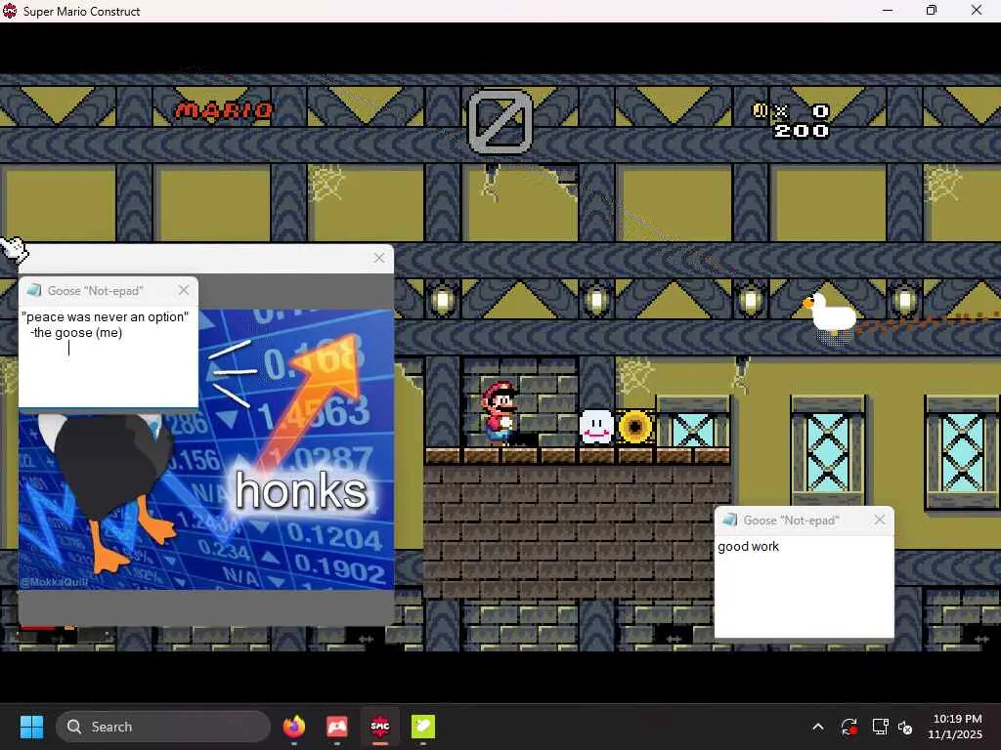Click the red MARIO name label
Screen dimensions: 1001x750
(x=224, y=111)
